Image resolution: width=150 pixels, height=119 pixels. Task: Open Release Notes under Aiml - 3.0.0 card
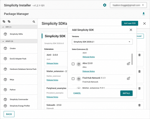tap(52, 63)
